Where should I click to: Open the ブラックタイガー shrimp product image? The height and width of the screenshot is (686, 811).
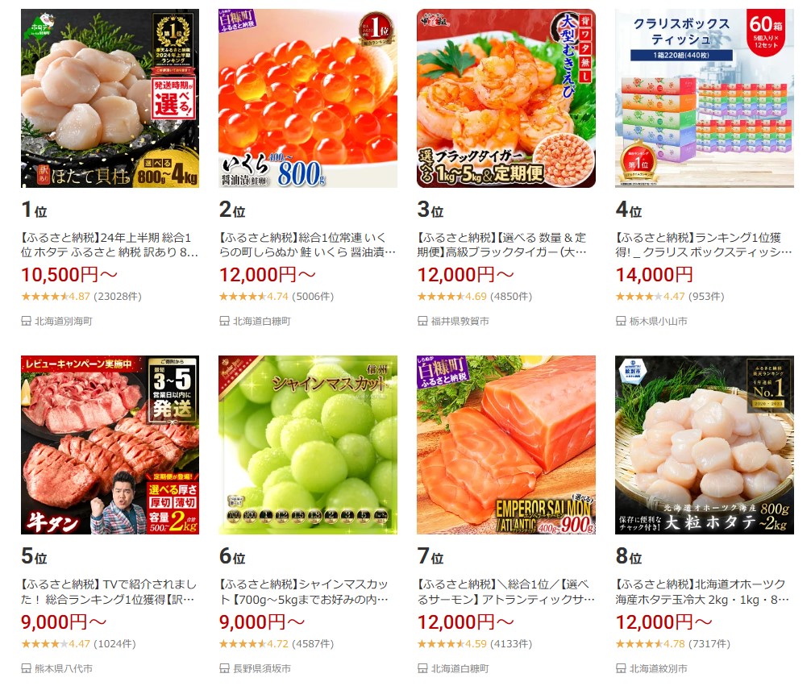(x=505, y=98)
